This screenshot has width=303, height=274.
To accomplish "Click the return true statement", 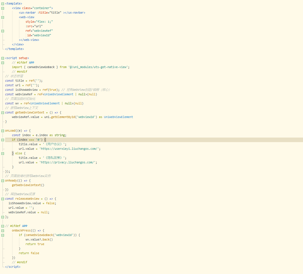I will [35, 244].
